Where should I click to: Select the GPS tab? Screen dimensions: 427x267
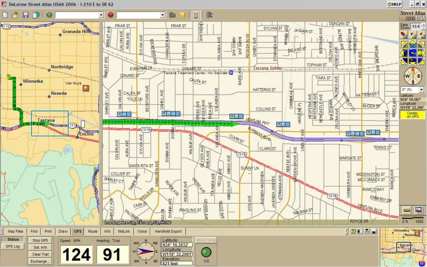(77, 231)
